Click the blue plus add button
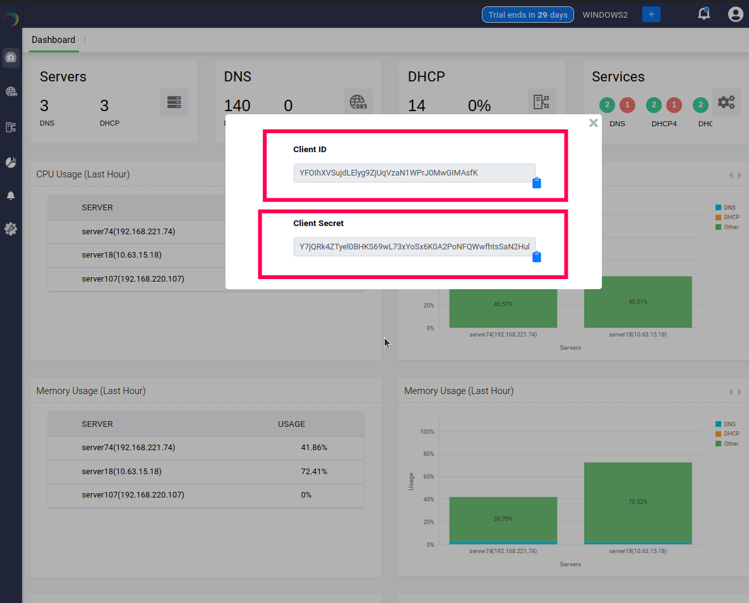The width and height of the screenshot is (749, 603). pyautogui.click(x=651, y=15)
